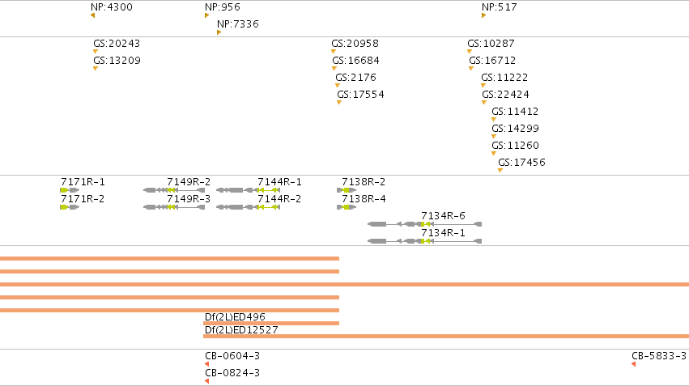This screenshot has height=386, width=689.
Task: Select the NP:956 insertion label
Action: [x=223, y=7]
